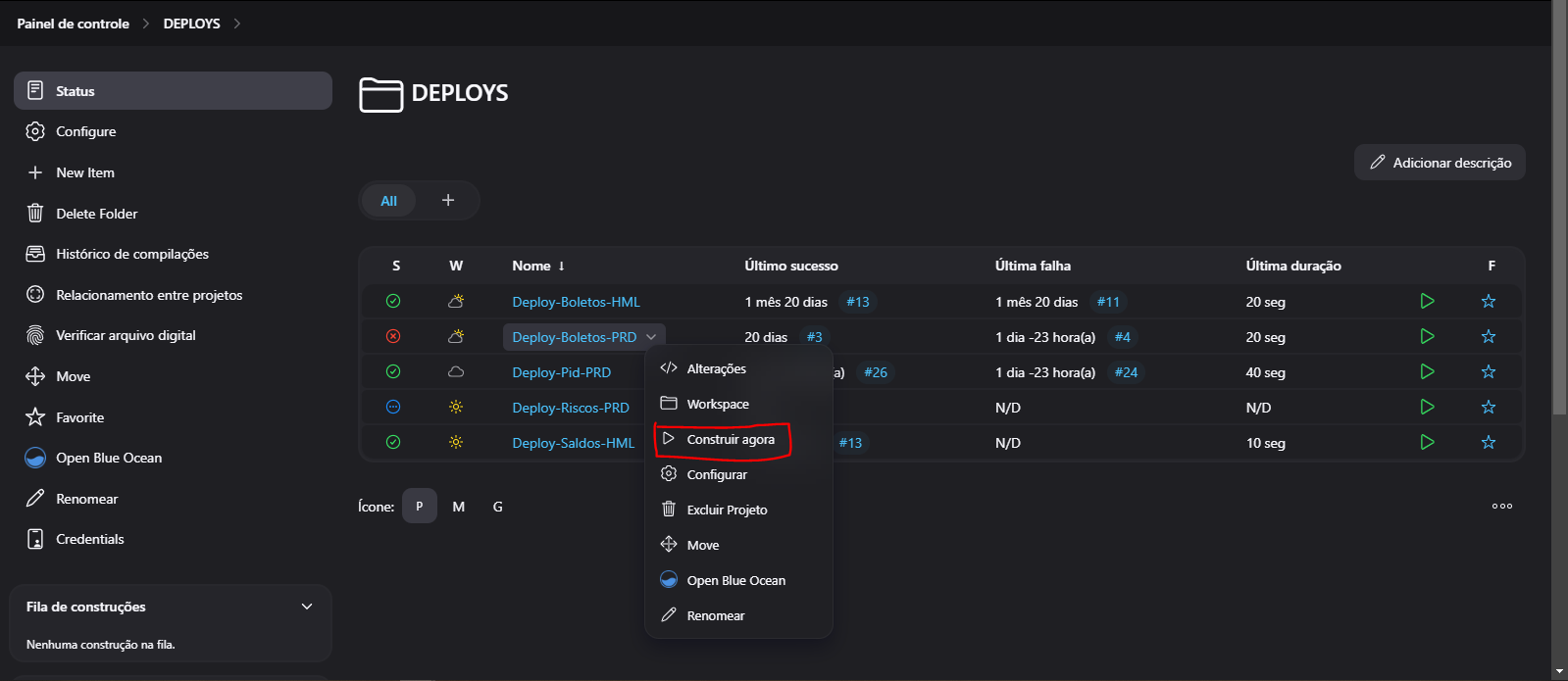This screenshot has width=1568, height=681.
Task: Expand the breadcrumb chevron after DEPLOYS
Action: tap(237, 24)
